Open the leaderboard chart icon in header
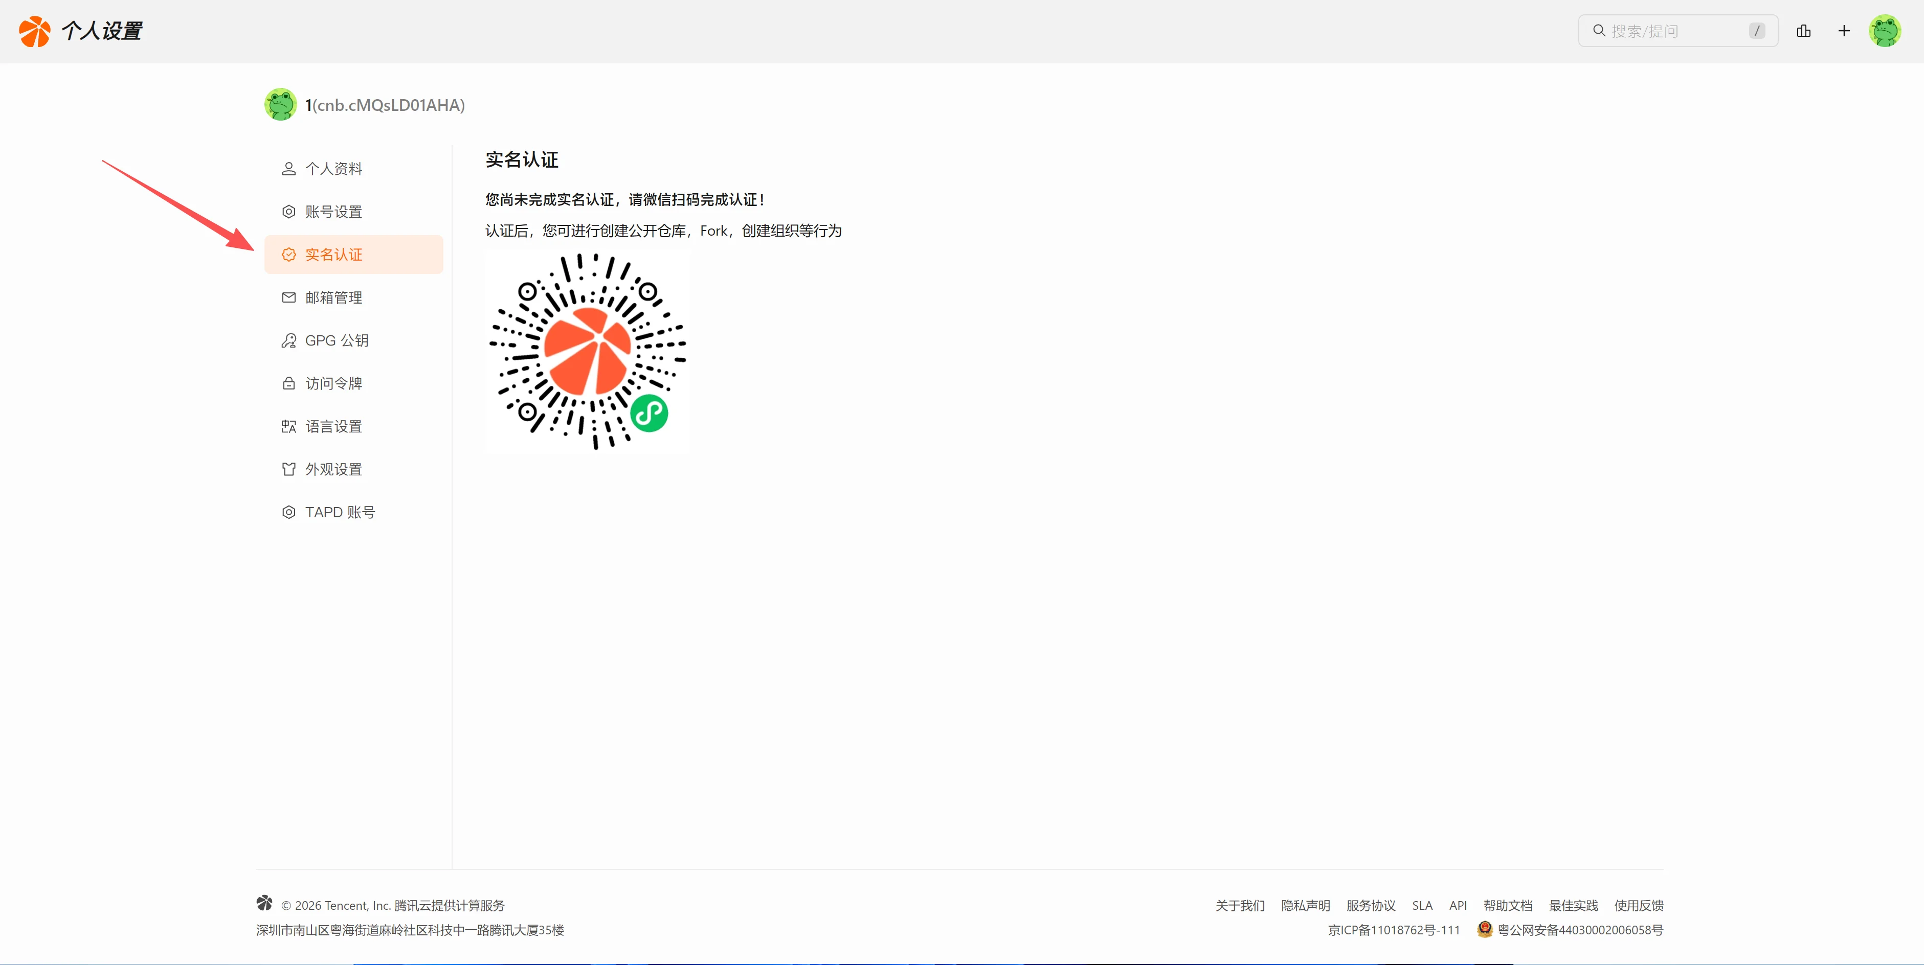This screenshot has width=1924, height=965. [1804, 31]
